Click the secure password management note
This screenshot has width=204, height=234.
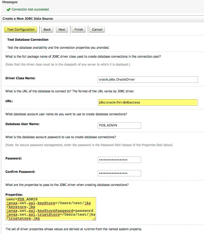pos(89,145)
